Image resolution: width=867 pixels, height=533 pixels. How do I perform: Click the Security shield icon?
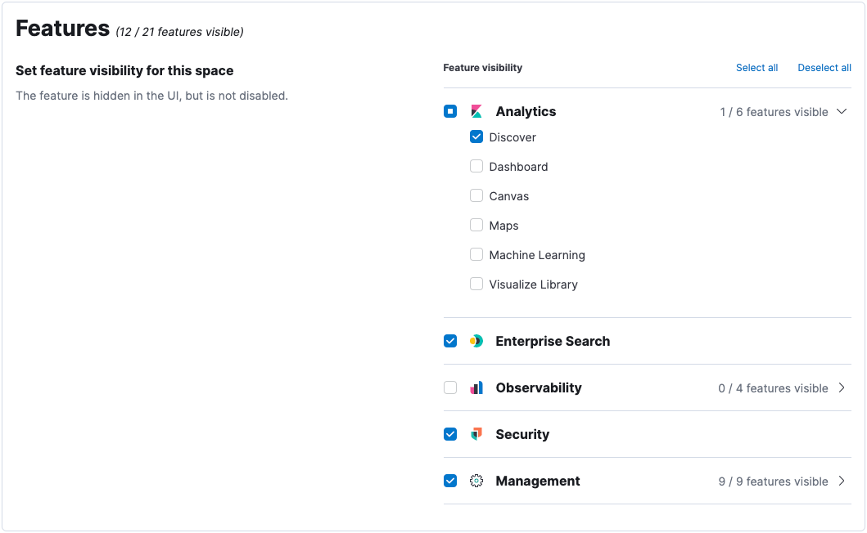pos(476,435)
